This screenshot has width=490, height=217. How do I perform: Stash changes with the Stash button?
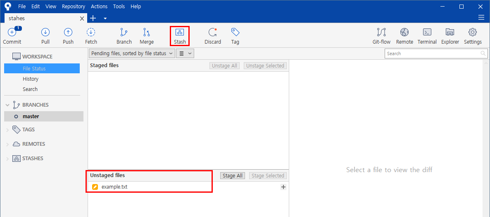180,35
